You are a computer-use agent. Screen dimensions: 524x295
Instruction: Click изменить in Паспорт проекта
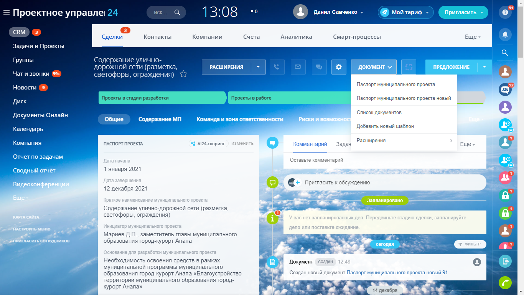242,143
